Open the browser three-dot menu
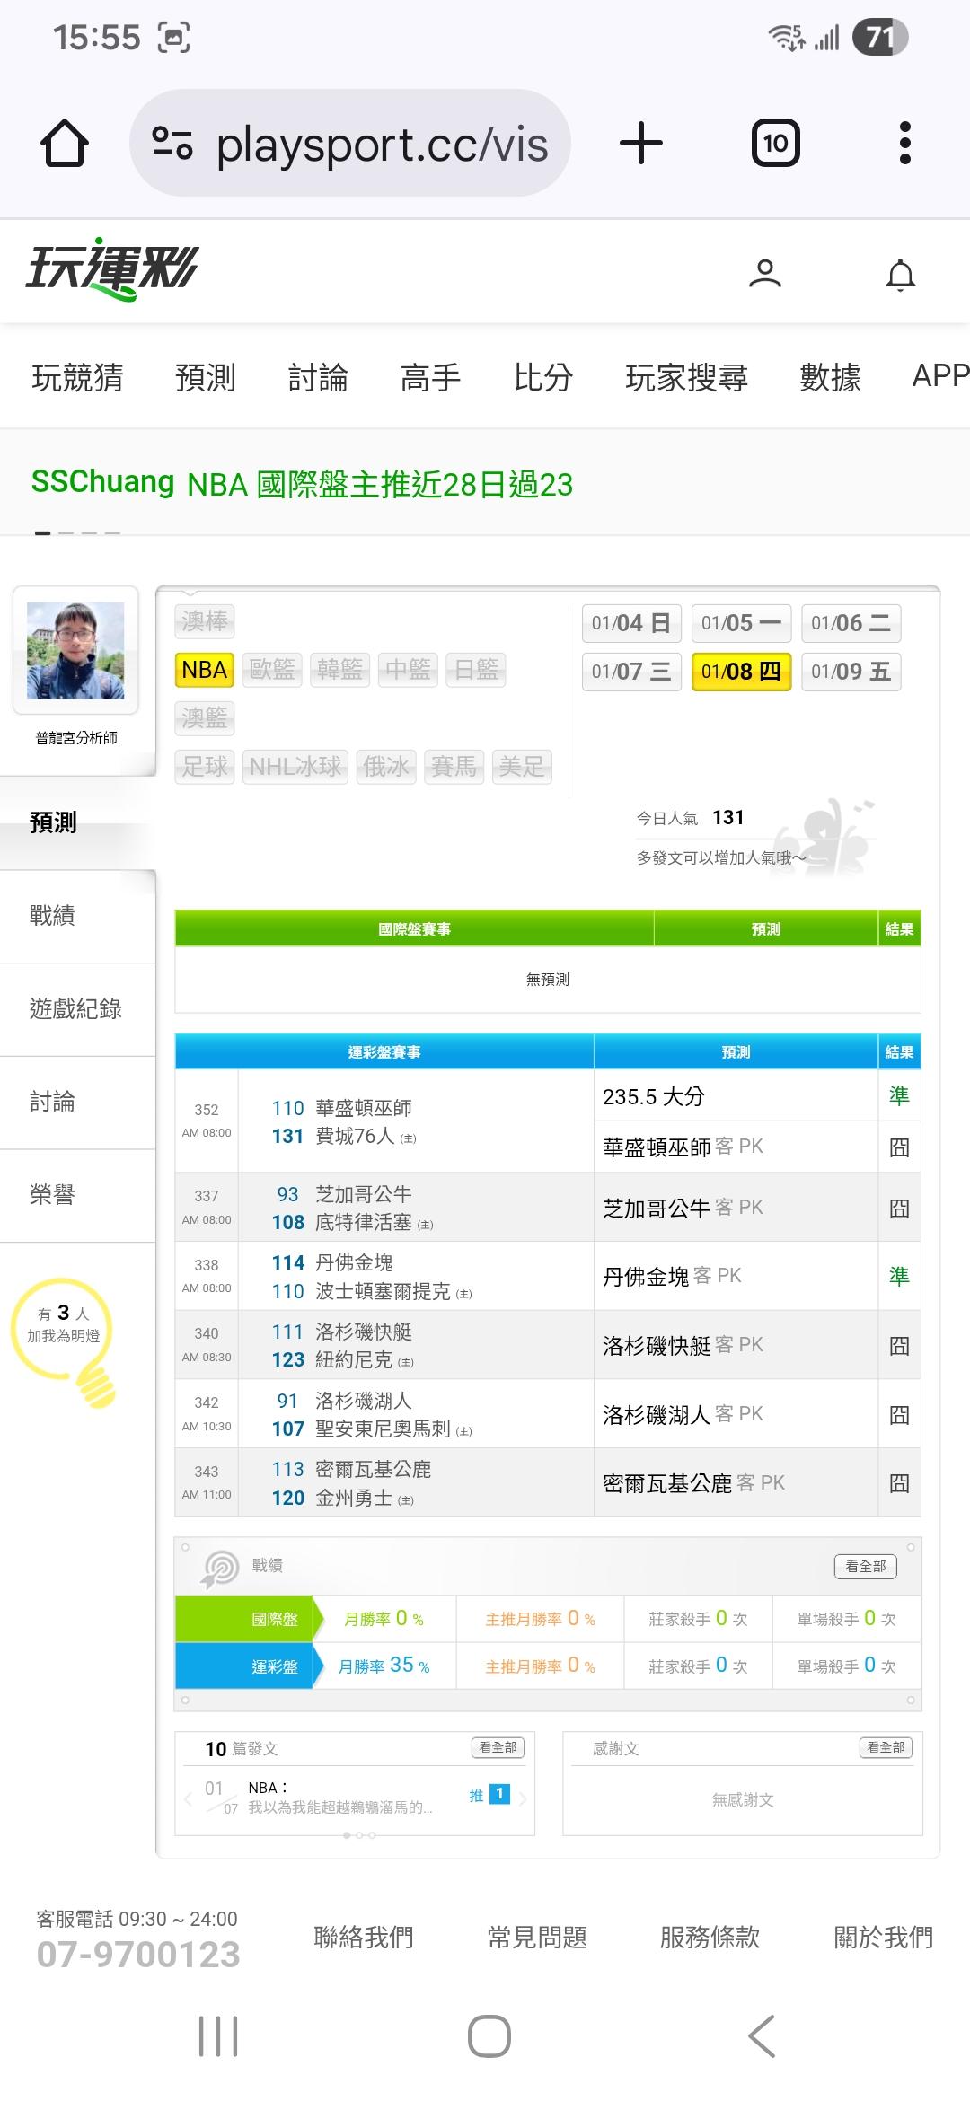The width and height of the screenshot is (970, 2101). [904, 144]
